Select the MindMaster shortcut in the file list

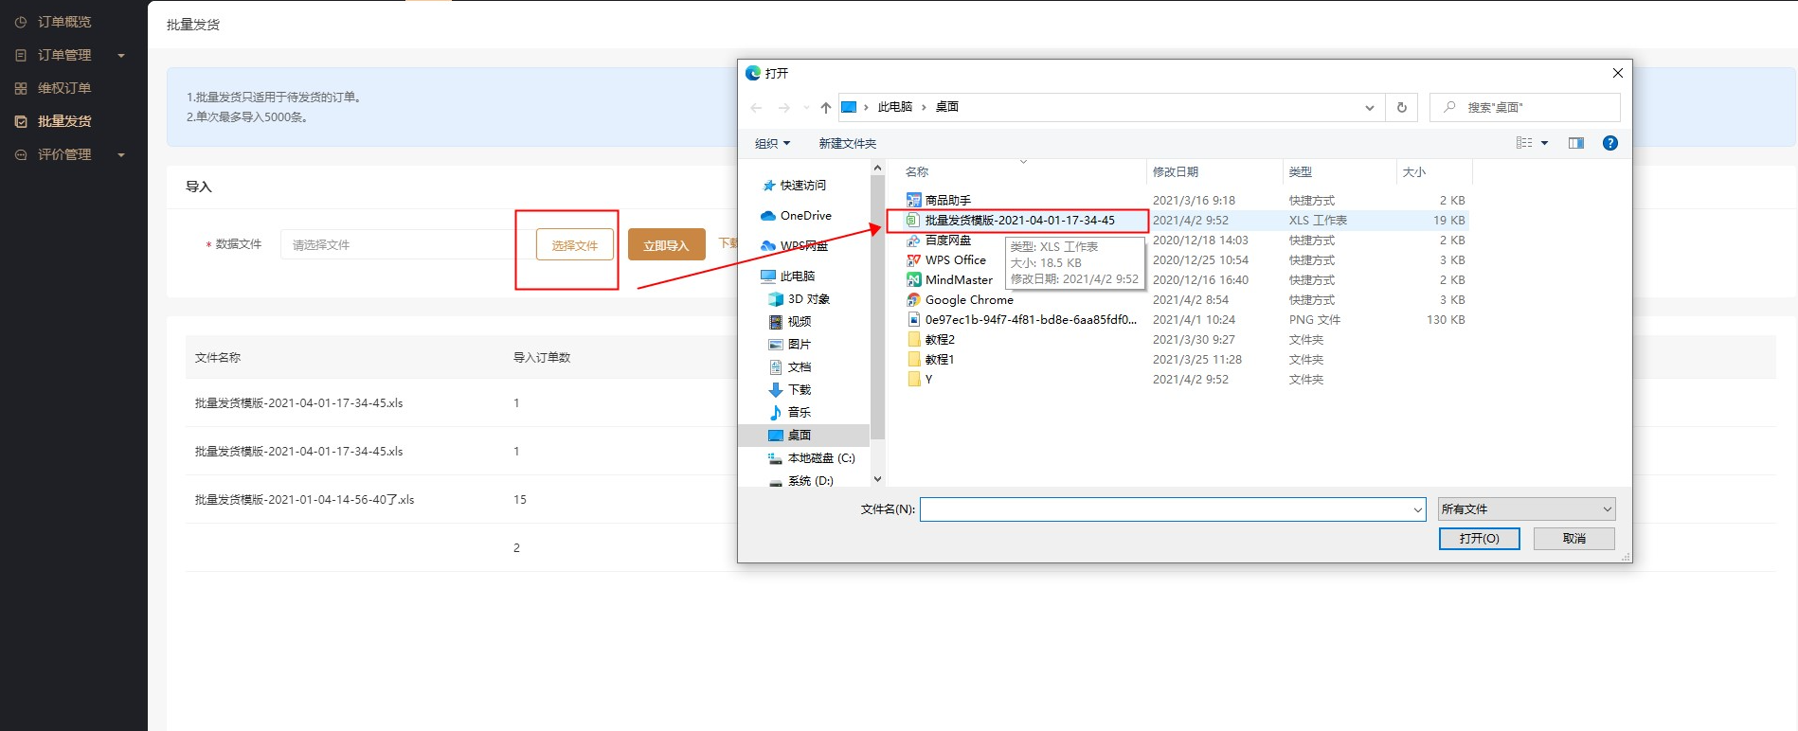tap(958, 280)
